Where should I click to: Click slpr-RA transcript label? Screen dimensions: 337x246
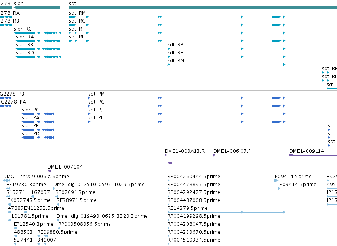click(25, 37)
